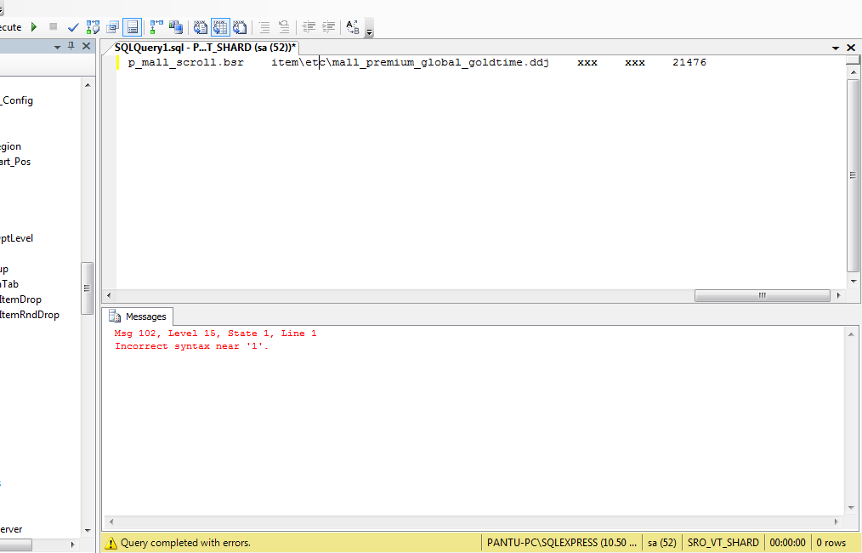The height and width of the screenshot is (553, 862).
Task: Toggle Include Actual Execution Plan
Action: point(156,27)
